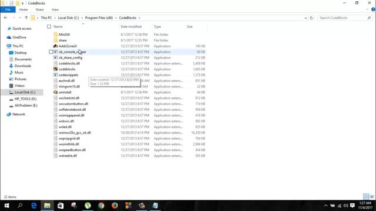Screen dimensions: 376x211
Task: Expand chevron after Local Disk (C:) breadcrumb
Action: point(82,18)
